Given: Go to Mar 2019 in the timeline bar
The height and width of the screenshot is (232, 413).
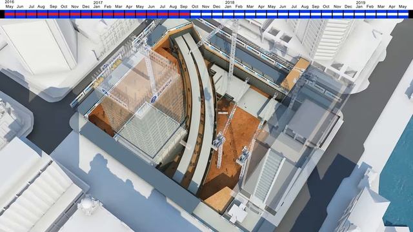Looking at the screenshot, I should 381,14.
